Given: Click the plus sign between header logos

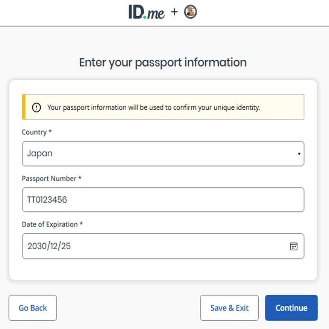Looking at the screenshot, I should pos(174,12).
